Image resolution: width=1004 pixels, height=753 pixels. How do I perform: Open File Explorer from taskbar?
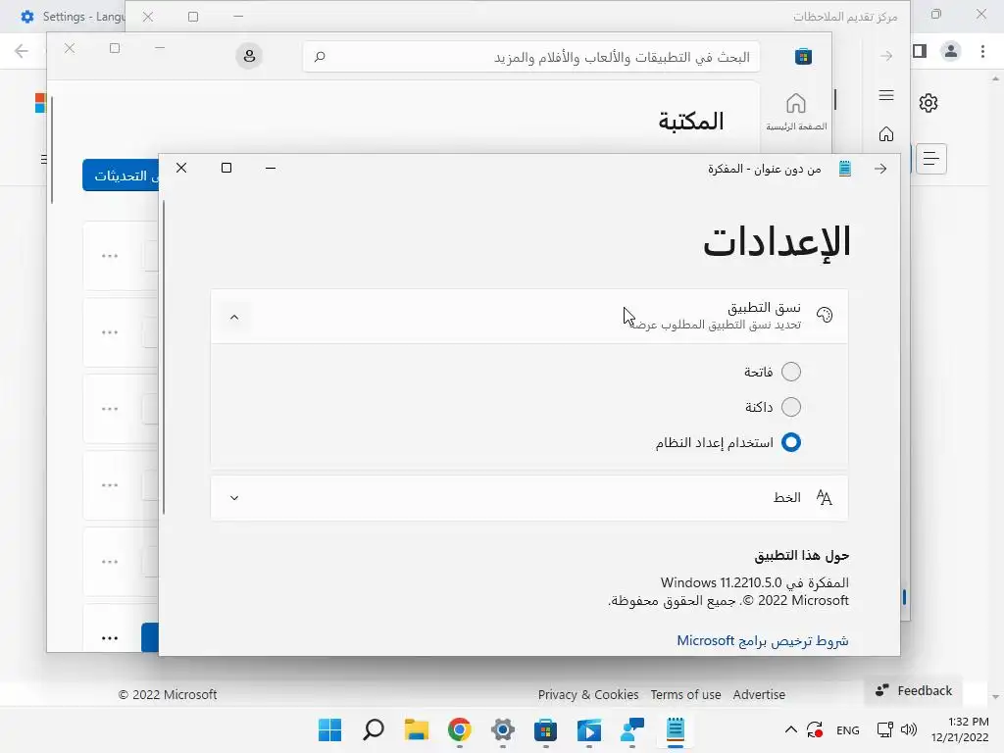pyautogui.click(x=416, y=729)
